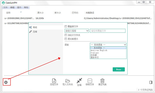Check the 退出前提示 option

pyautogui.click(x=66, y=39)
